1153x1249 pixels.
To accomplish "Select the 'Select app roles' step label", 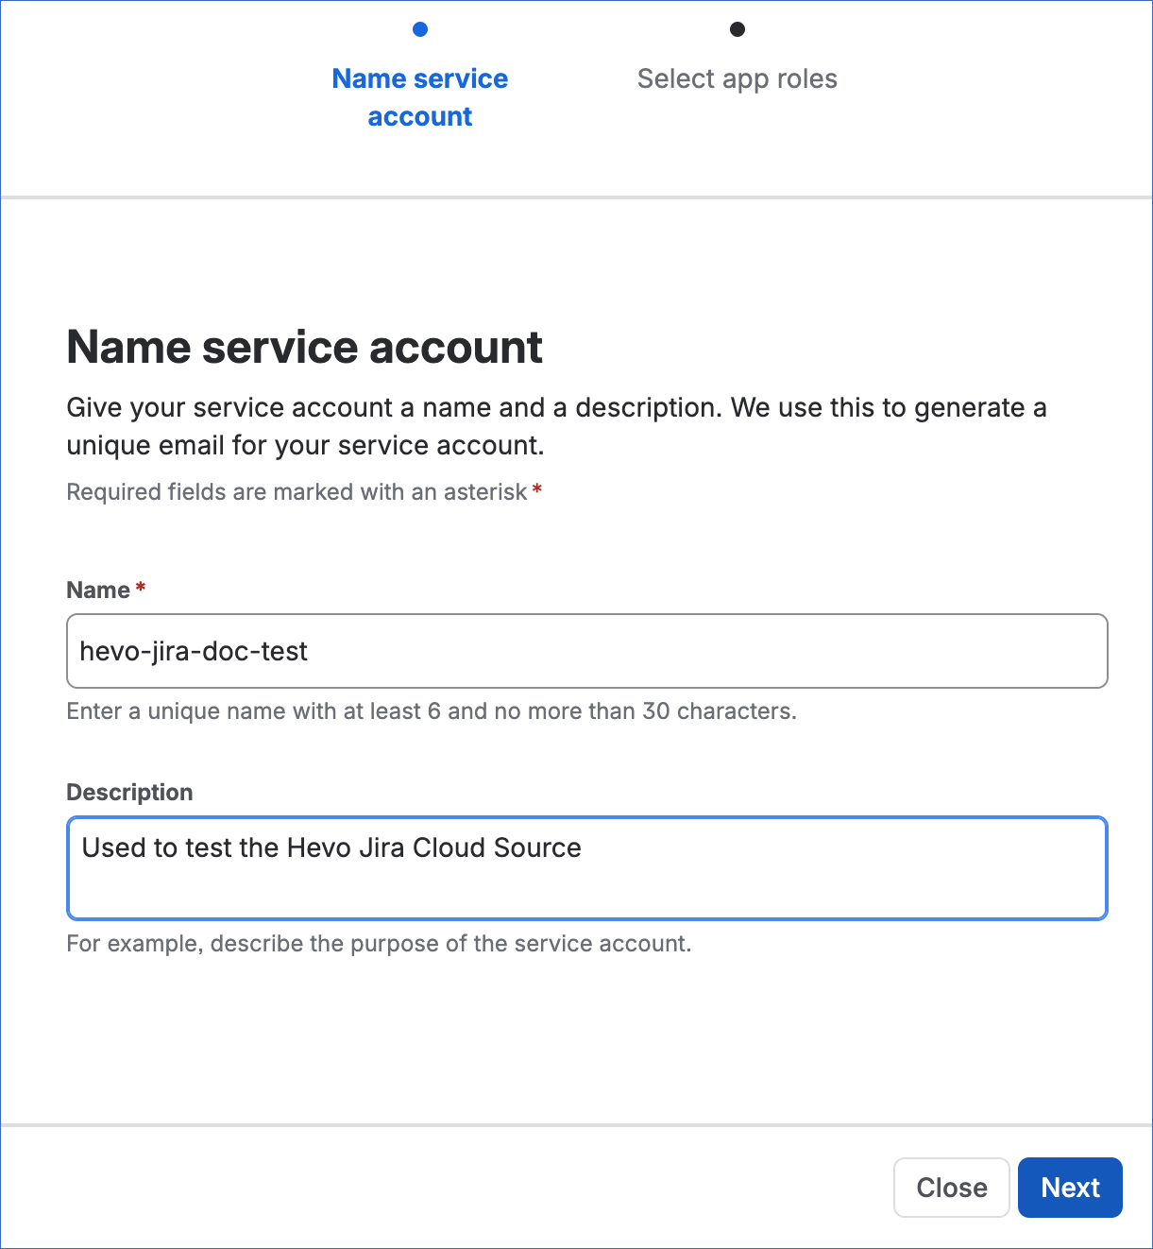I will pos(738,78).
